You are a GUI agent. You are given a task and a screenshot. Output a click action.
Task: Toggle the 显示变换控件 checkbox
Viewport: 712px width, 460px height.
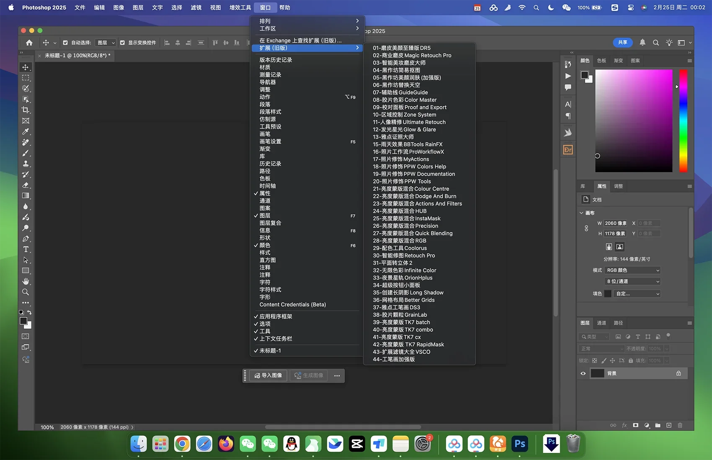(122, 43)
